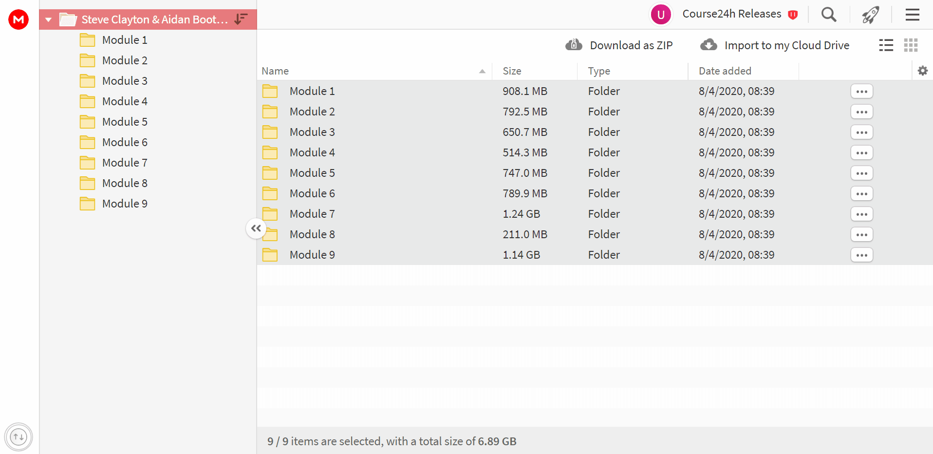Open column settings gear icon

click(923, 71)
